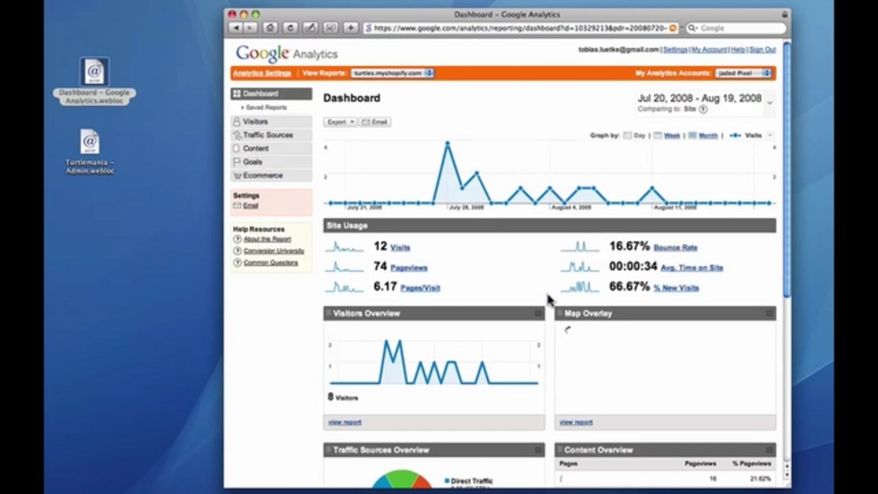Open the My Account link
Image resolution: width=878 pixels, height=494 pixels.
(709, 49)
